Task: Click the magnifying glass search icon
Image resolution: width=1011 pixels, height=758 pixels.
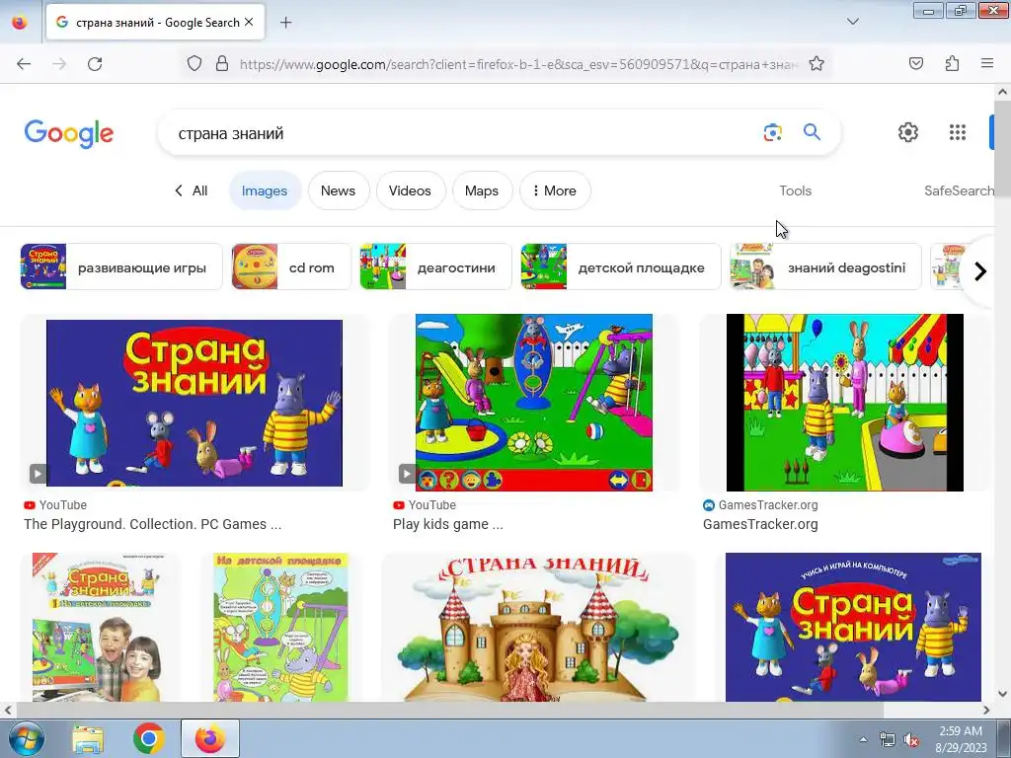Action: (x=812, y=132)
